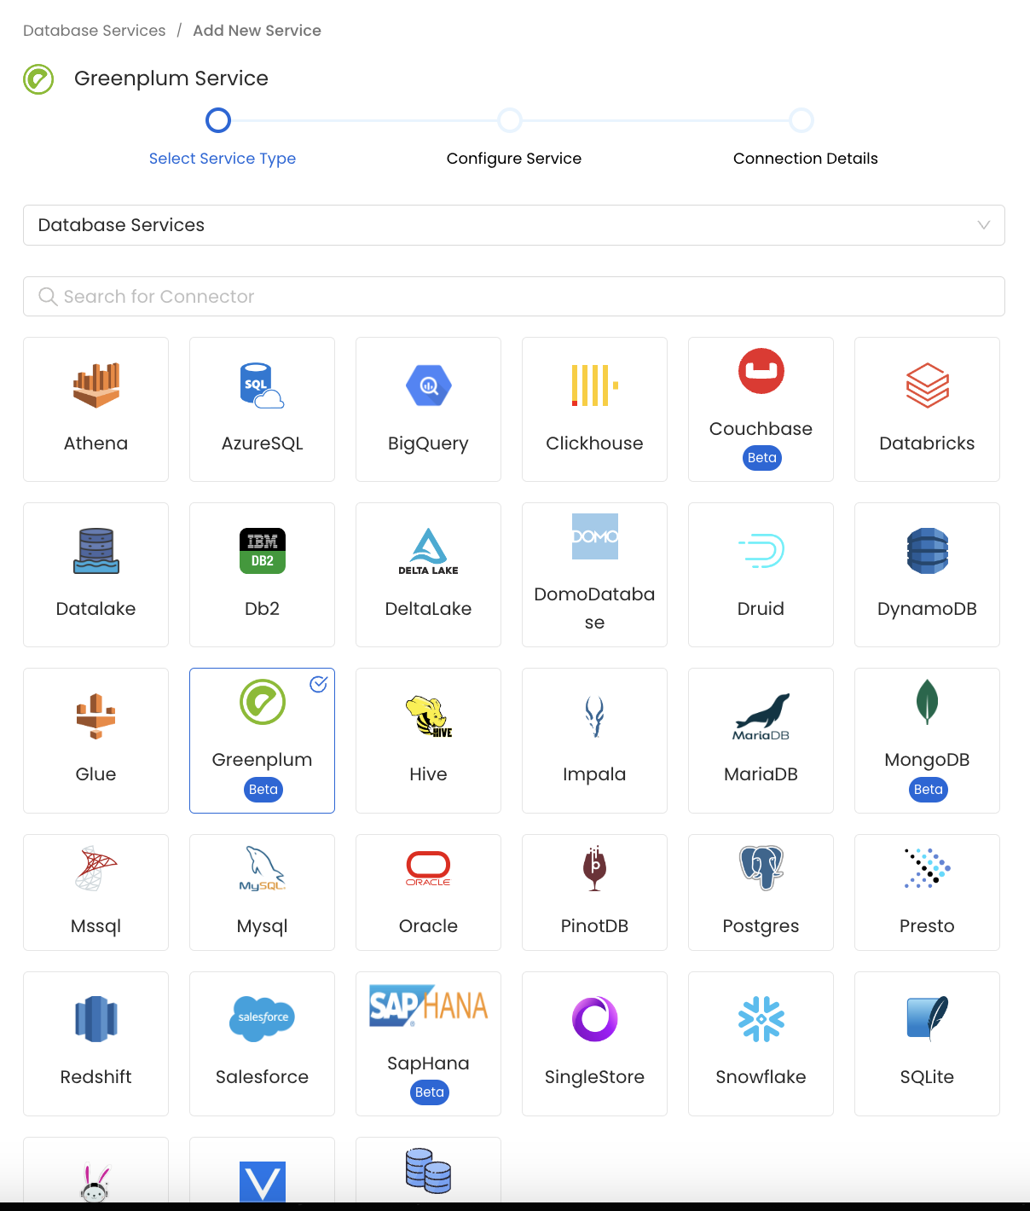The width and height of the screenshot is (1030, 1211).
Task: Click the Salesforce cloud icon
Action: 262,1019
